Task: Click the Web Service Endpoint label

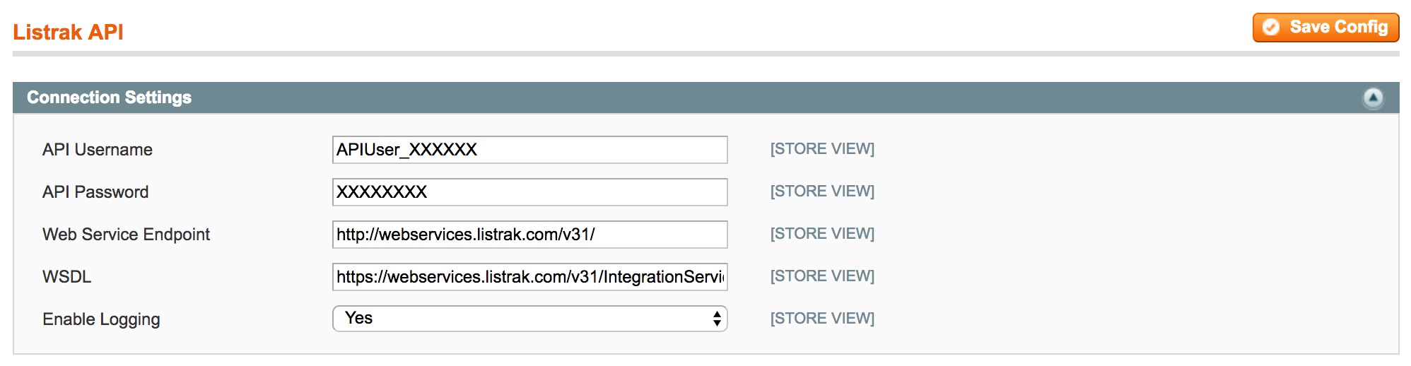Action: coord(126,235)
